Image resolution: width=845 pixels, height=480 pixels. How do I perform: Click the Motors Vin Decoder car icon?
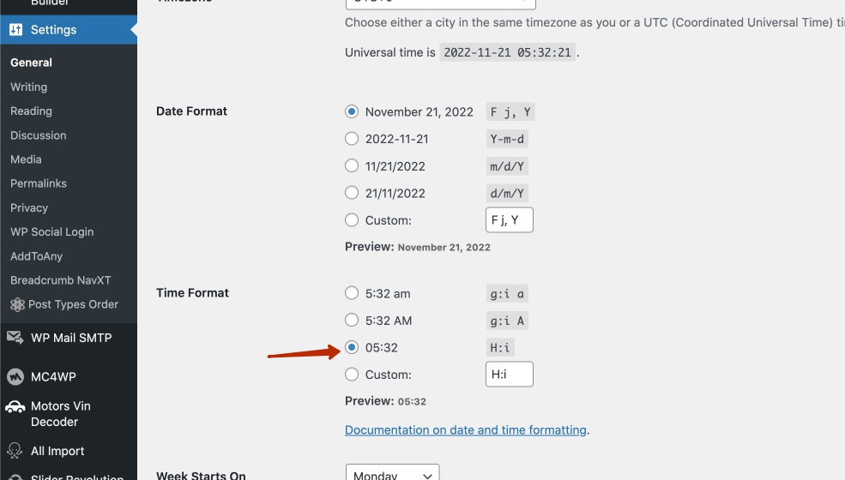point(15,407)
